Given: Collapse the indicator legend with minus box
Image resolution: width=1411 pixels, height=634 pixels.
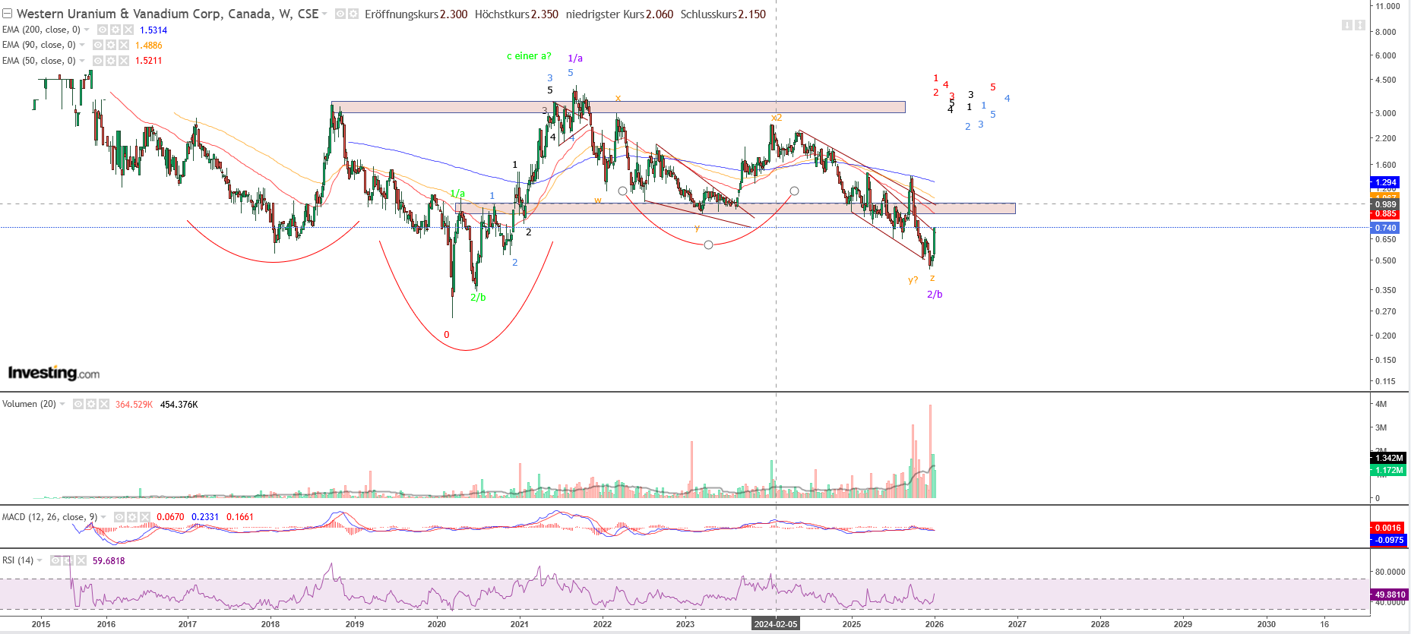Looking at the screenshot, I should click(7, 14).
